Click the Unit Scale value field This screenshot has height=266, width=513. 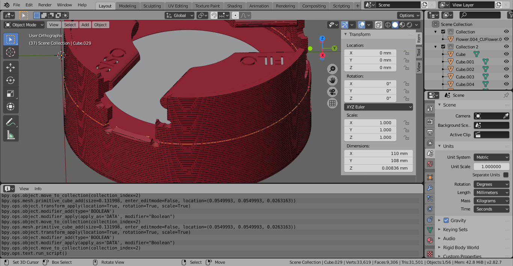point(492,167)
